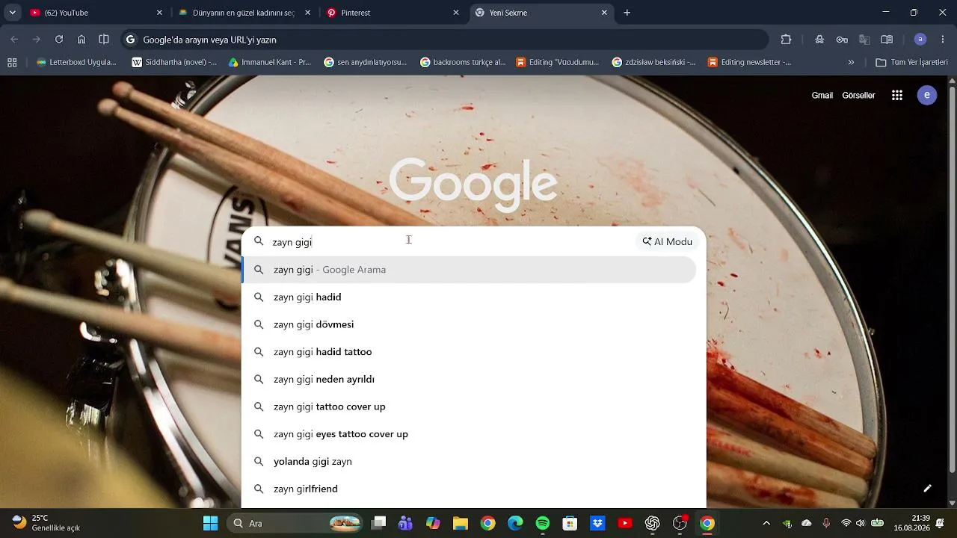The width and height of the screenshot is (957, 538).
Task: Open the Extensions puzzle menu
Action: click(786, 40)
